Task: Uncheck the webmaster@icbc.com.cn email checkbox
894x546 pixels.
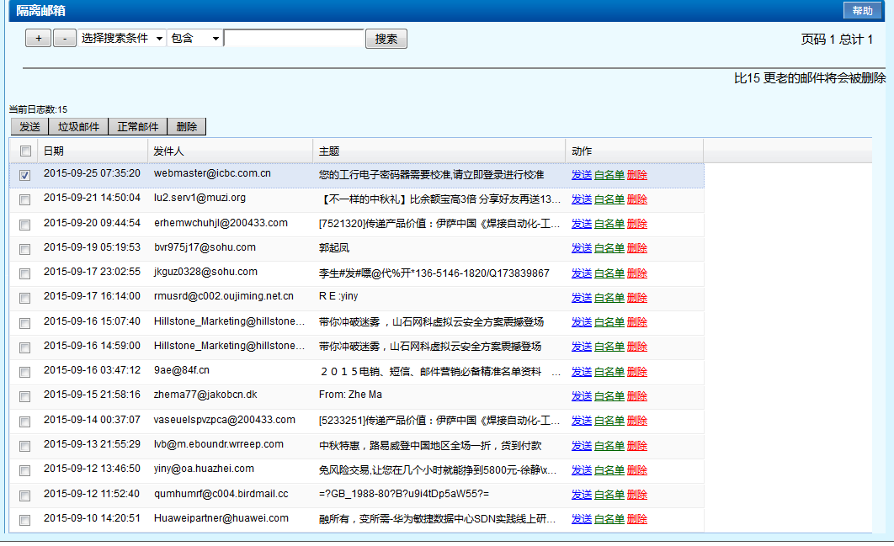Action: [25, 176]
